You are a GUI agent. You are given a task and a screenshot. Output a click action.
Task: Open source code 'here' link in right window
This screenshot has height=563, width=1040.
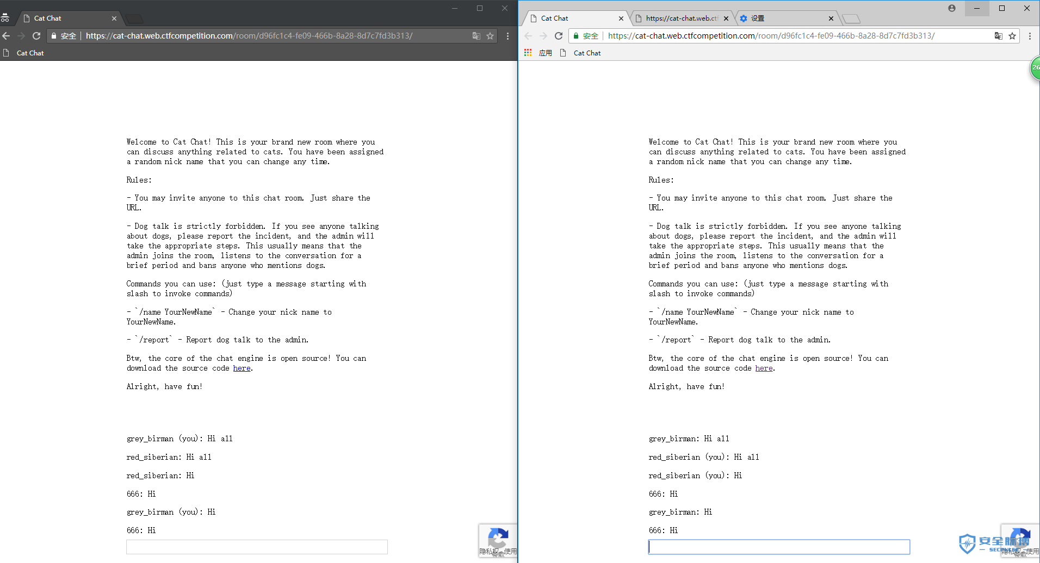[764, 368]
